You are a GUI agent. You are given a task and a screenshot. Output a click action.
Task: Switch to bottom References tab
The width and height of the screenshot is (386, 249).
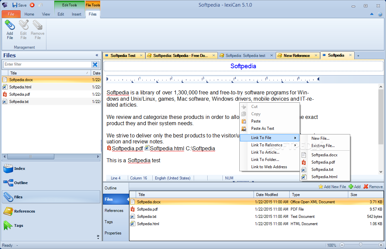click(x=116, y=211)
